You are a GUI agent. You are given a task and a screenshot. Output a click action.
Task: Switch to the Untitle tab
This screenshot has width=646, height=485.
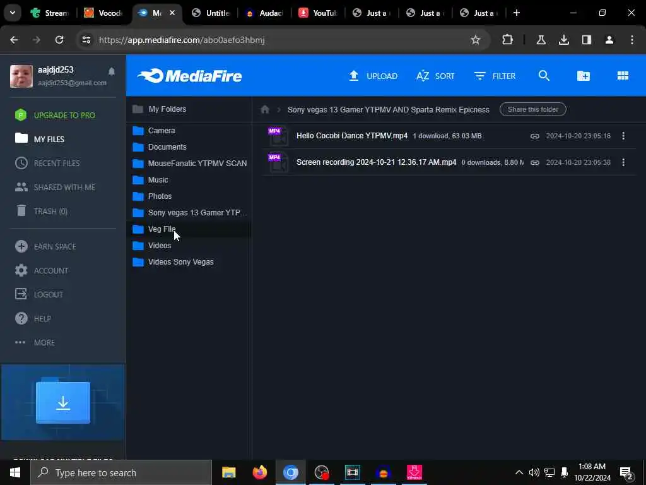pos(211,13)
